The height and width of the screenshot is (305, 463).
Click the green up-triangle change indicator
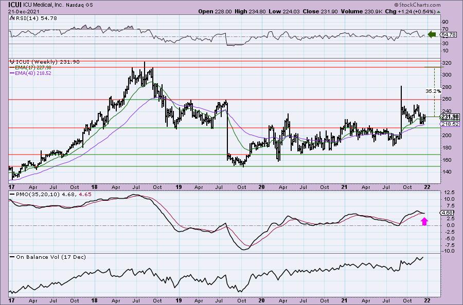[x=438, y=12]
